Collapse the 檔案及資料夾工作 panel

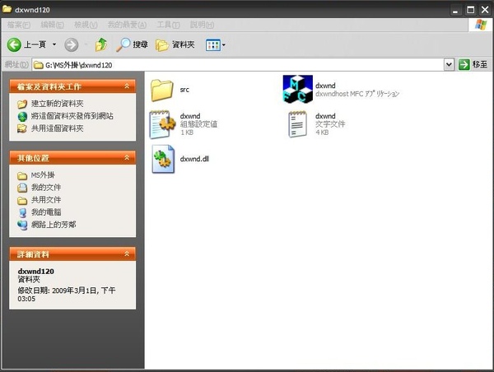point(127,86)
